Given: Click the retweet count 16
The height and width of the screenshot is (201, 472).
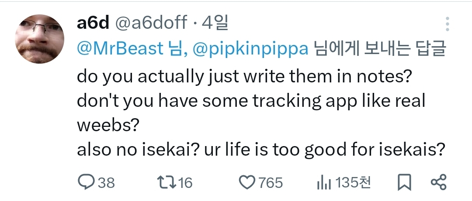Looking at the screenshot, I should pyautogui.click(x=185, y=182).
